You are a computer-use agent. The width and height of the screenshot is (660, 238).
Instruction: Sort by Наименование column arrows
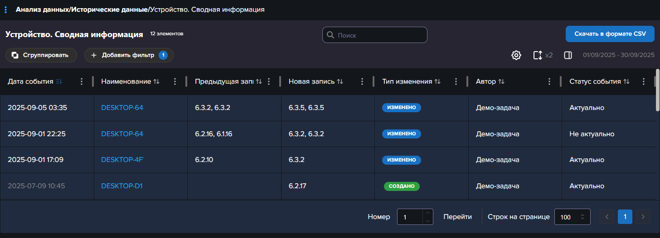click(x=156, y=81)
